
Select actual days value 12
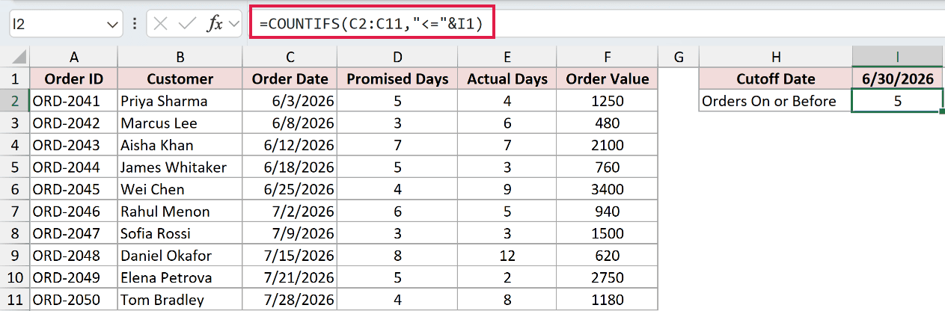(x=507, y=256)
